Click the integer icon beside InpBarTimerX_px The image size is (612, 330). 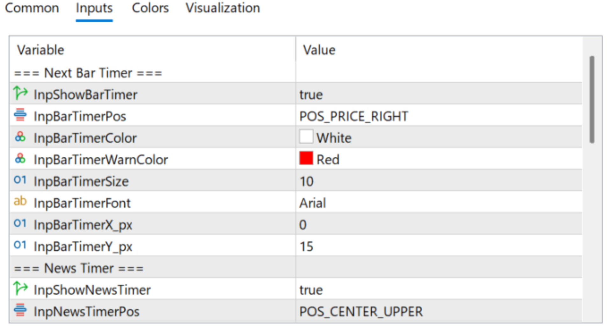[20, 224]
